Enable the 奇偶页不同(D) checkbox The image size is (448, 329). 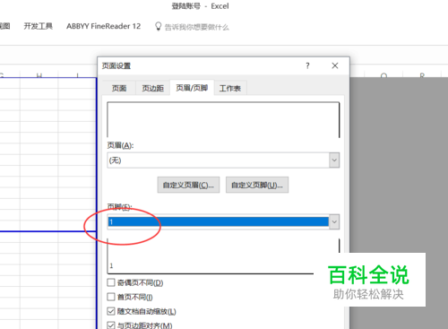(x=111, y=282)
